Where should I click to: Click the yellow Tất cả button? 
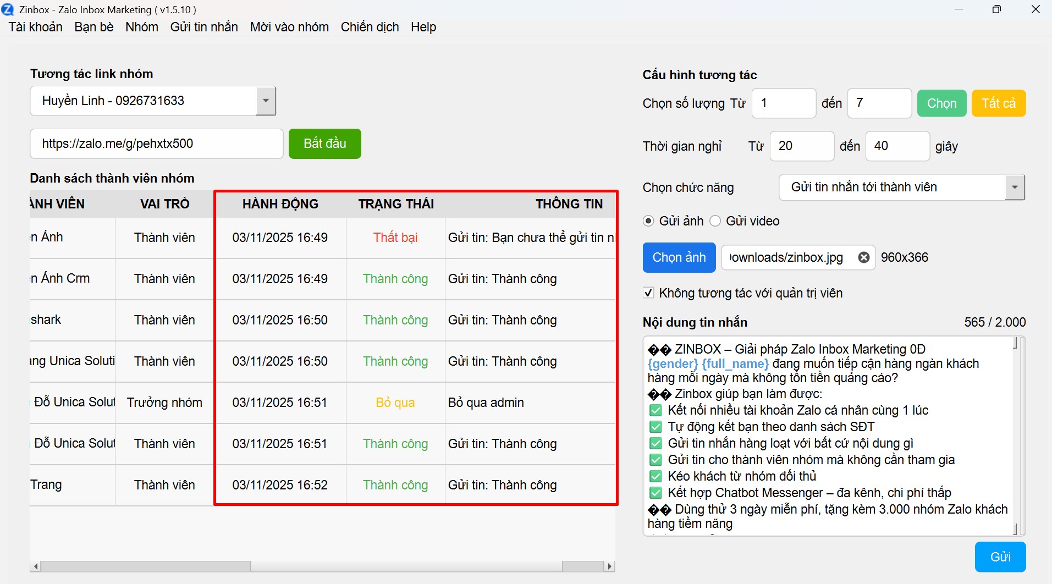pyautogui.click(x=998, y=103)
